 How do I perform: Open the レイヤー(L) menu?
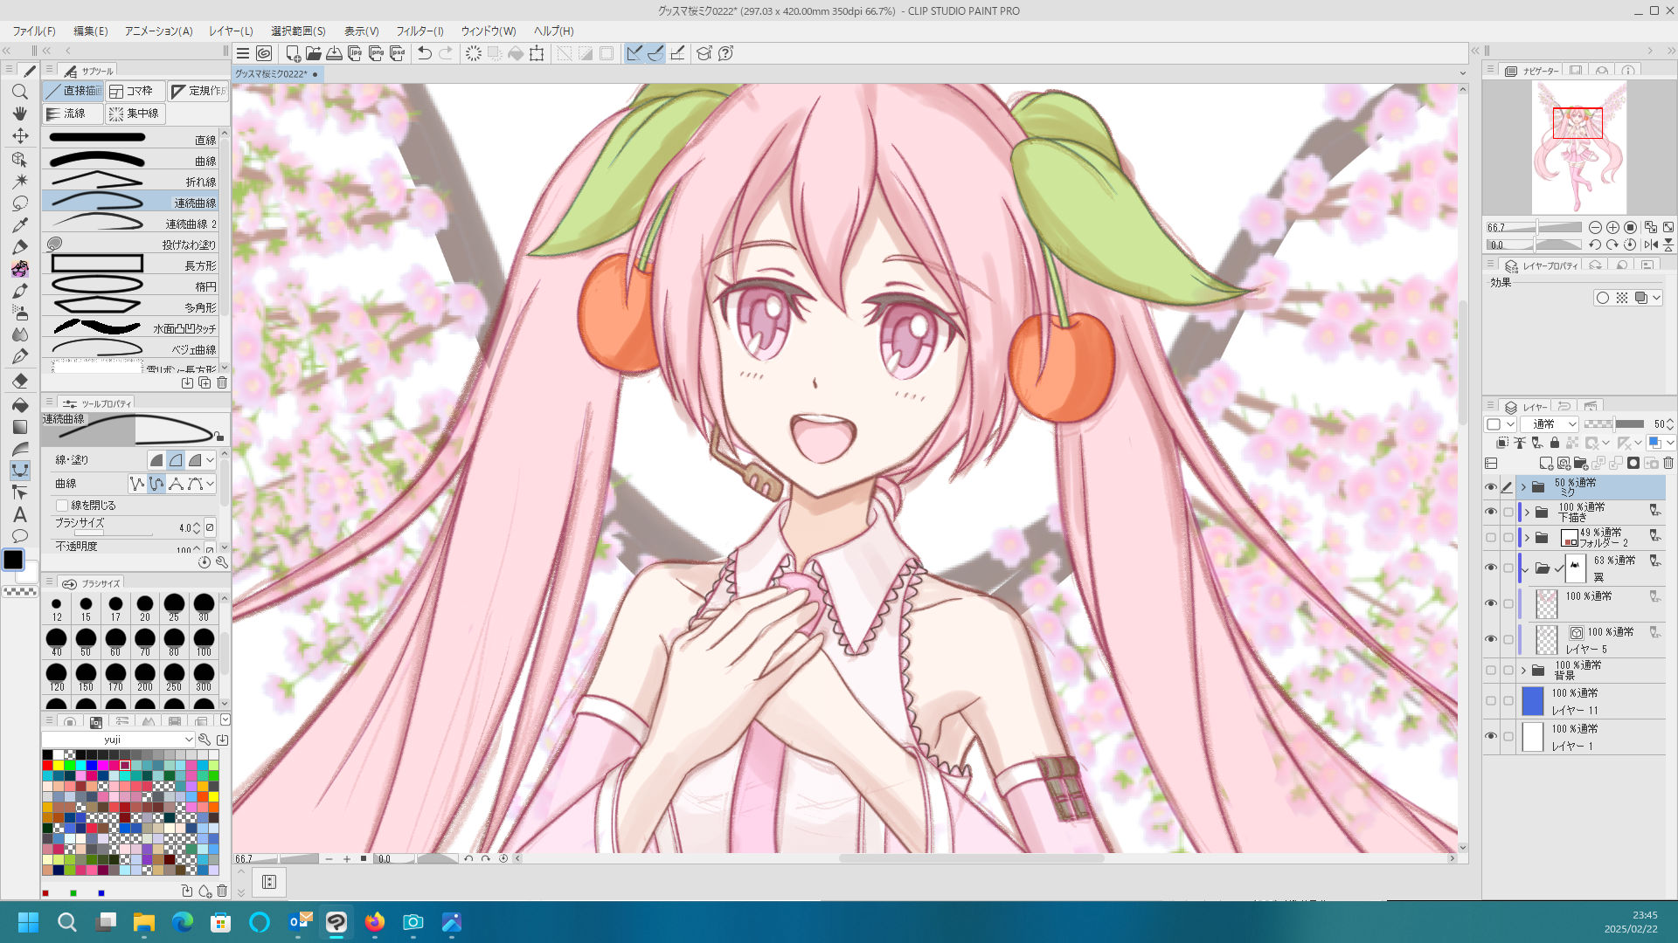click(231, 31)
